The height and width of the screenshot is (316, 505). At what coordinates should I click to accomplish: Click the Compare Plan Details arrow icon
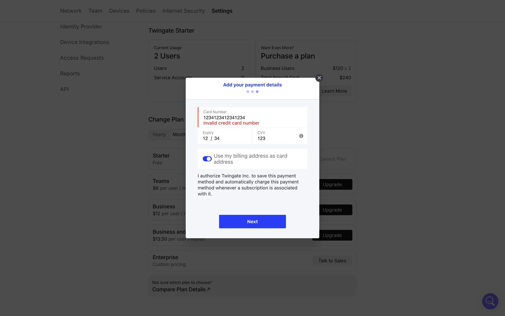[209, 289]
